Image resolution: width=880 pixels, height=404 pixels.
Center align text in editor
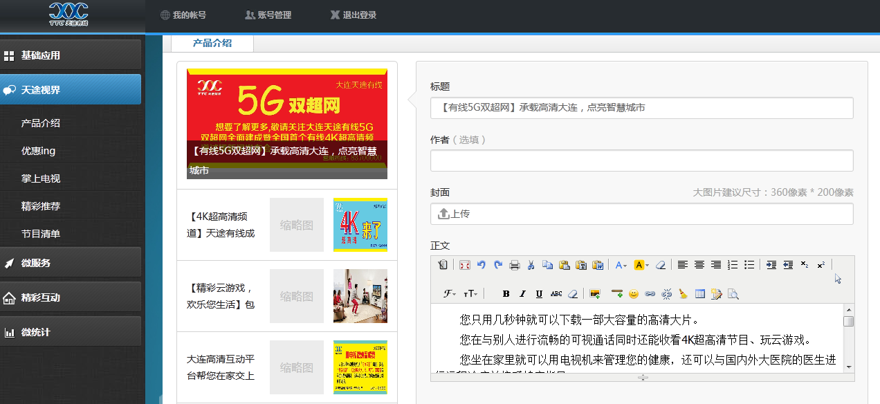tap(699, 265)
